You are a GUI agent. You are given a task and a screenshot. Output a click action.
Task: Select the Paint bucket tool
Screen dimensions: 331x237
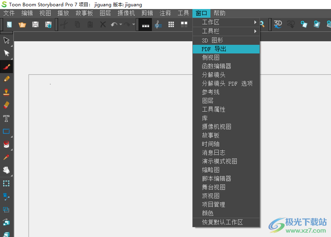coord(7,145)
